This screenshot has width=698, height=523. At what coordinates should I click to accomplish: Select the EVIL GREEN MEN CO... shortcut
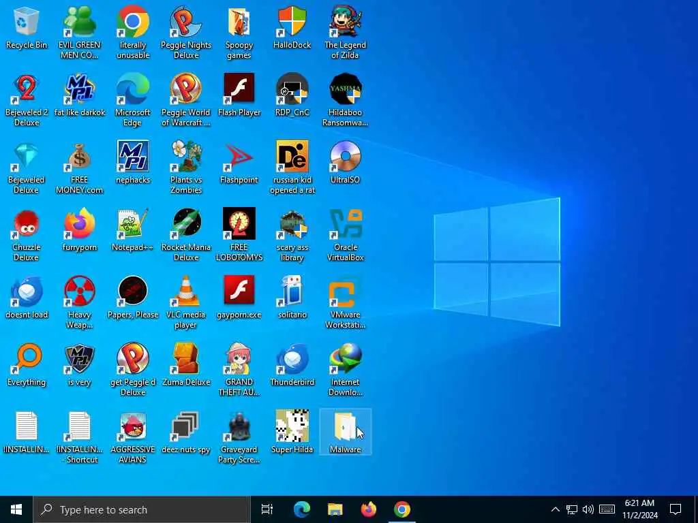point(80,33)
